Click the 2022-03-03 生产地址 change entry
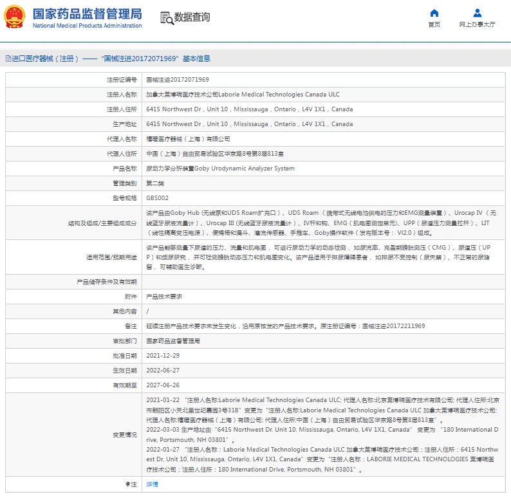This screenshot has height=496, width=511. [322, 435]
